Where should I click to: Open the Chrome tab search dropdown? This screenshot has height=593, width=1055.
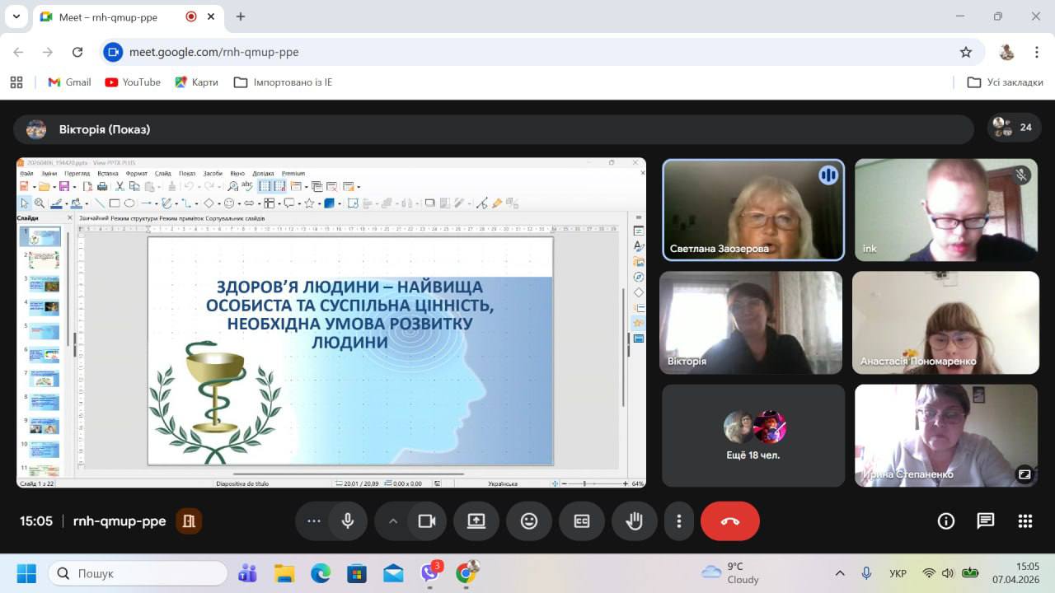16,16
